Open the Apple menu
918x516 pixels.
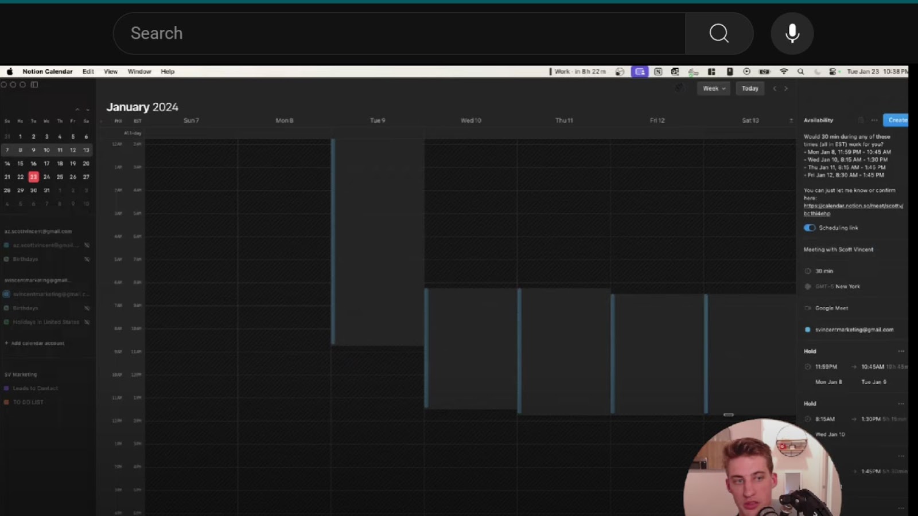[x=10, y=72]
